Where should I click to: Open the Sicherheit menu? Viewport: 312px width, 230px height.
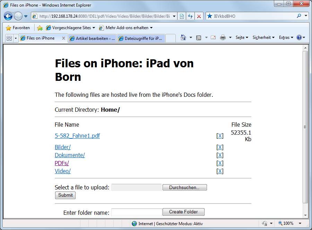click(263, 37)
